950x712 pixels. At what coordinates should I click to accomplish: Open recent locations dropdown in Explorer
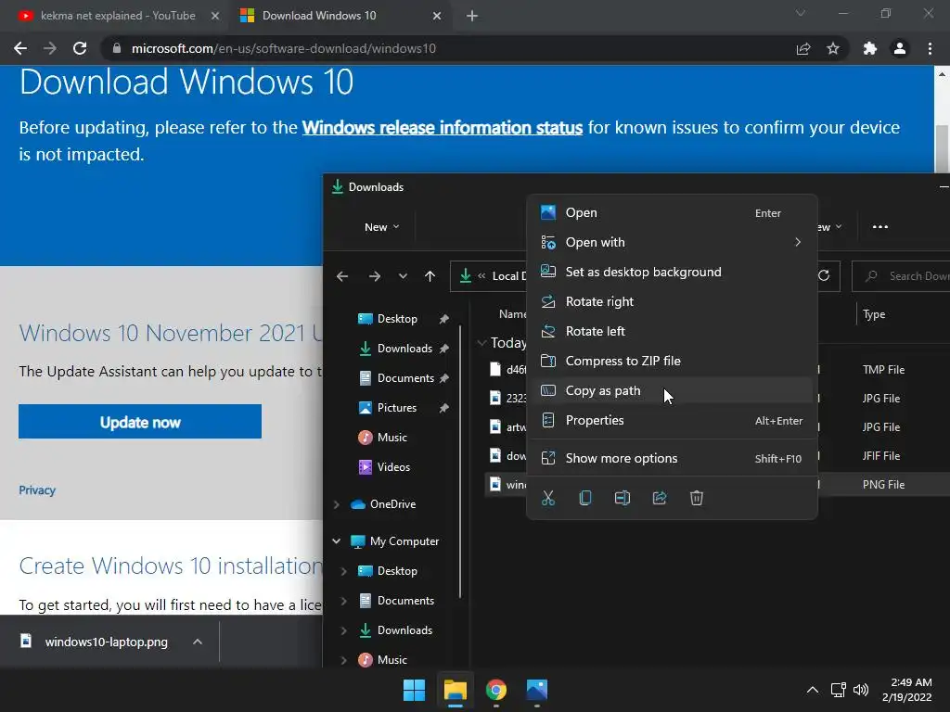[403, 276]
